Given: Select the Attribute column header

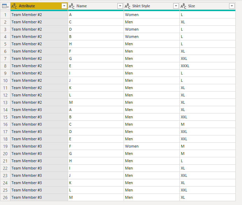Looking at the screenshot, I should click(39, 6).
